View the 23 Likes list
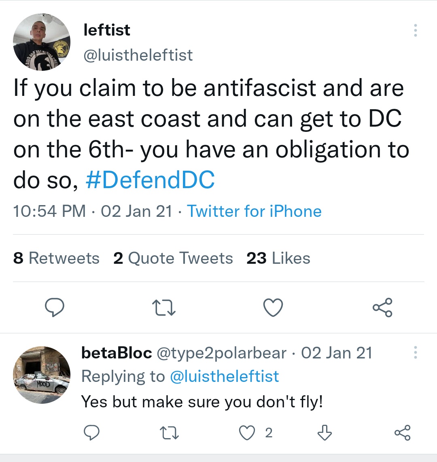Screen dimensions: 437x462 point(278,258)
